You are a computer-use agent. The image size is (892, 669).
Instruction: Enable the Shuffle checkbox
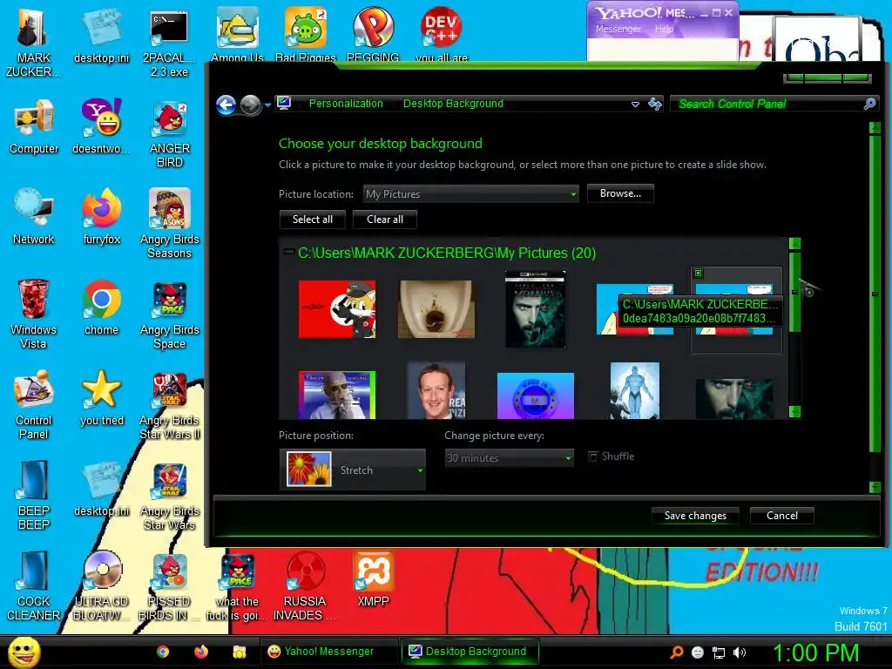tap(593, 456)
